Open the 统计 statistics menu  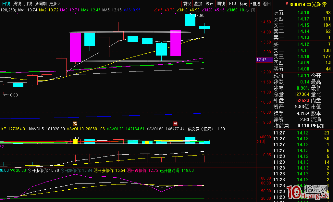pos(209,4)
